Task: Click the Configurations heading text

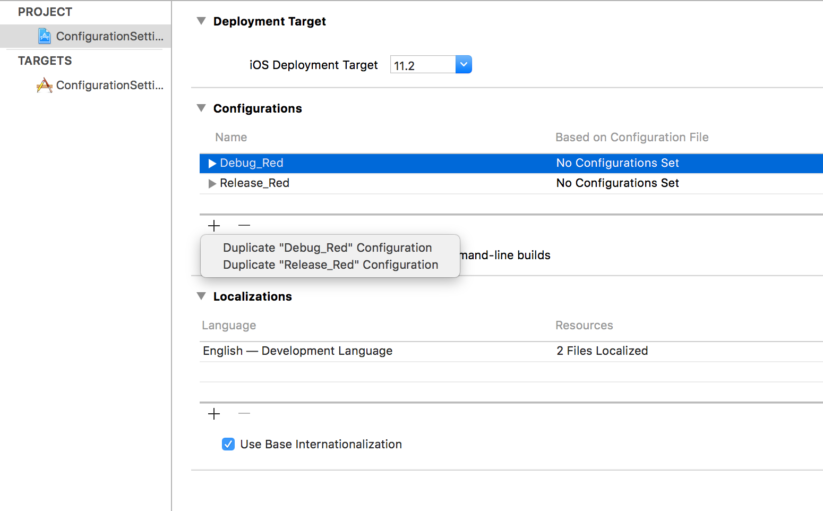Action: [x=258, y=108]
